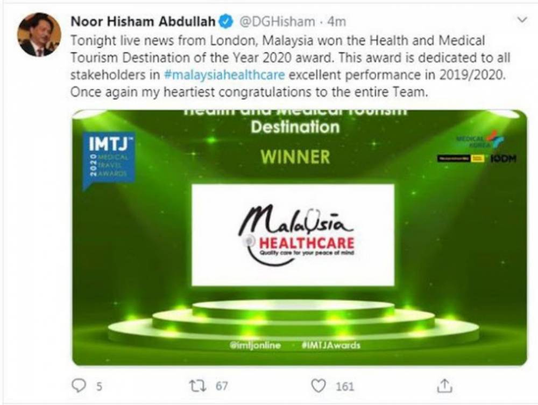Image resolution: width=538 pixels, height=405 pixels.
Task: Like the tweet with heart icon
Action: (x=320, y=385)
